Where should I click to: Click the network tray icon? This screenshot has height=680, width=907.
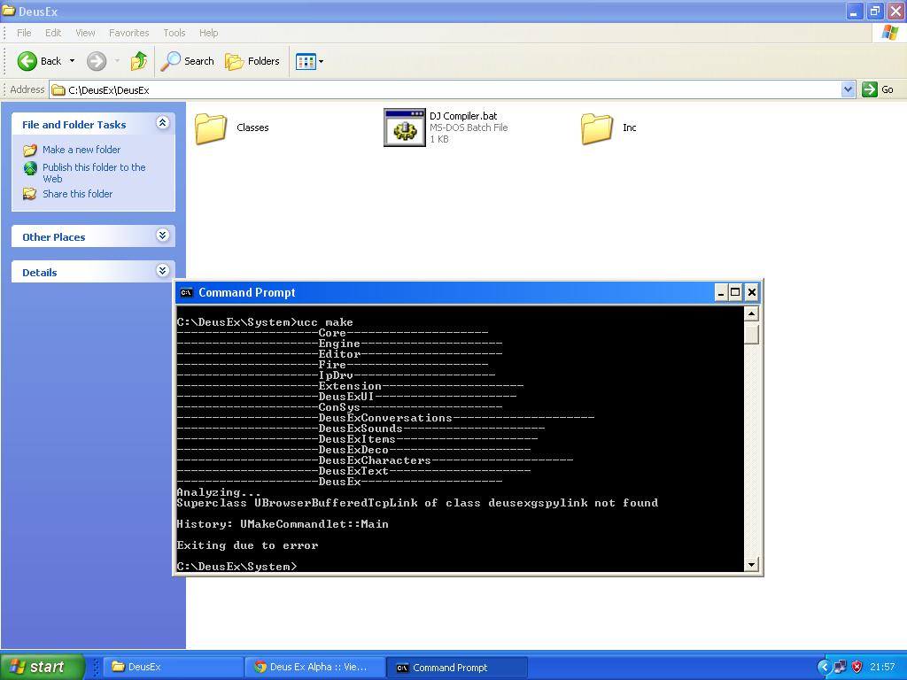(x=840, y=667)
